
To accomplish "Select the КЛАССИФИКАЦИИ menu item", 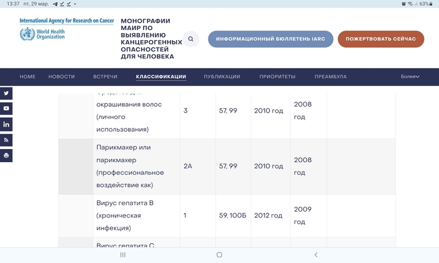I will [x=161, y=76].
